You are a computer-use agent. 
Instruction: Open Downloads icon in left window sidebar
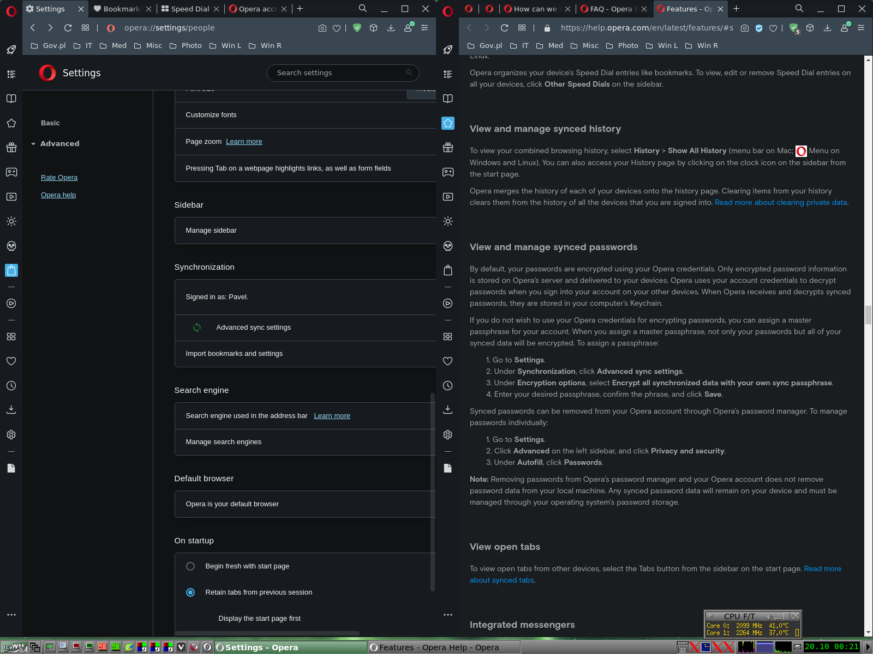pyautogui.click(x=11, y=409)
